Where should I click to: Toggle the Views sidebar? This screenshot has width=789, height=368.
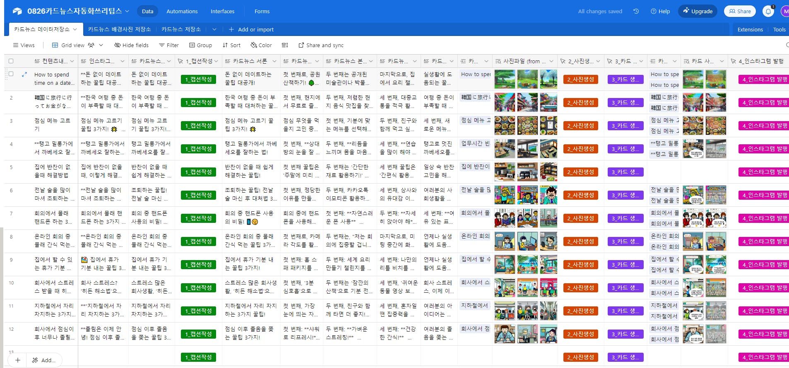coord(24,45)
